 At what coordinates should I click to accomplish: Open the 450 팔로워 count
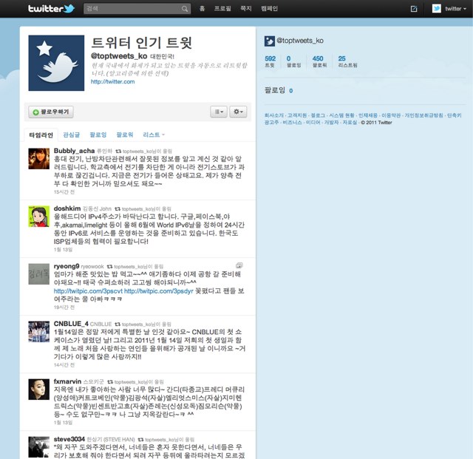coord(319,61)
